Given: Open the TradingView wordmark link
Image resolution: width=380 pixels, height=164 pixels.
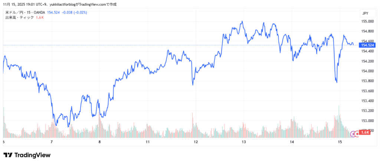Looking at the screenshot, I should tap(32, 155).
